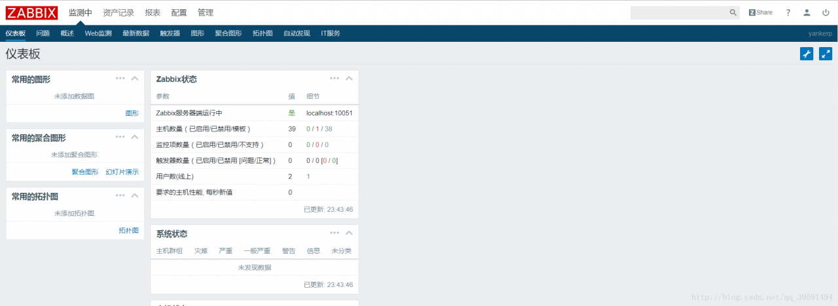Click the 用户数(线上) row label

175,177
